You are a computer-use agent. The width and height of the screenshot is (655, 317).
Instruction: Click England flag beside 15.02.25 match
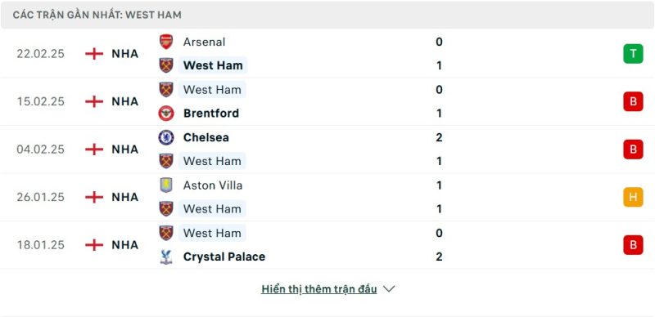pyautogui.click(x=94, y=101)
